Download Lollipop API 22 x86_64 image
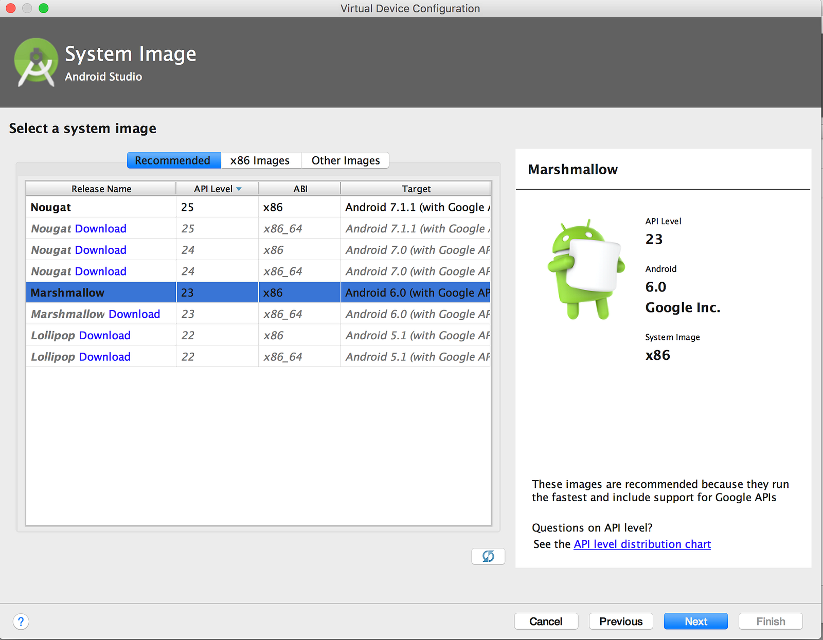 (105, 357)
